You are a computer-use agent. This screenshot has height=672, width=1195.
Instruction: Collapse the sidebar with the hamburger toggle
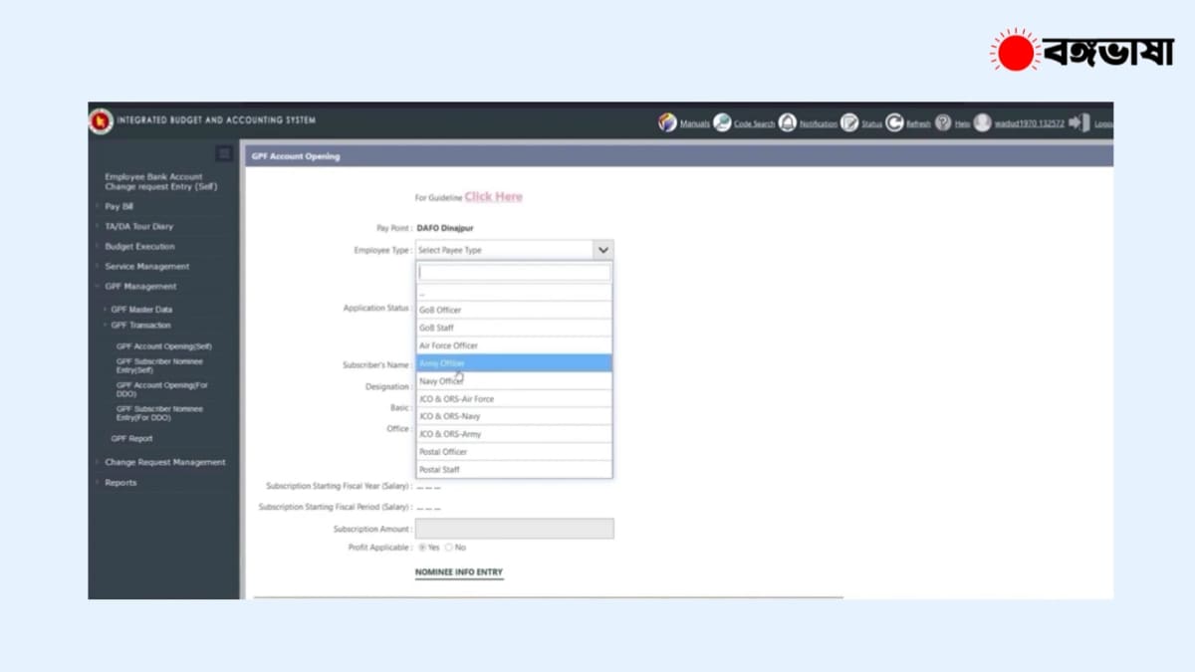pyautogui.click(x=224, y=153)
